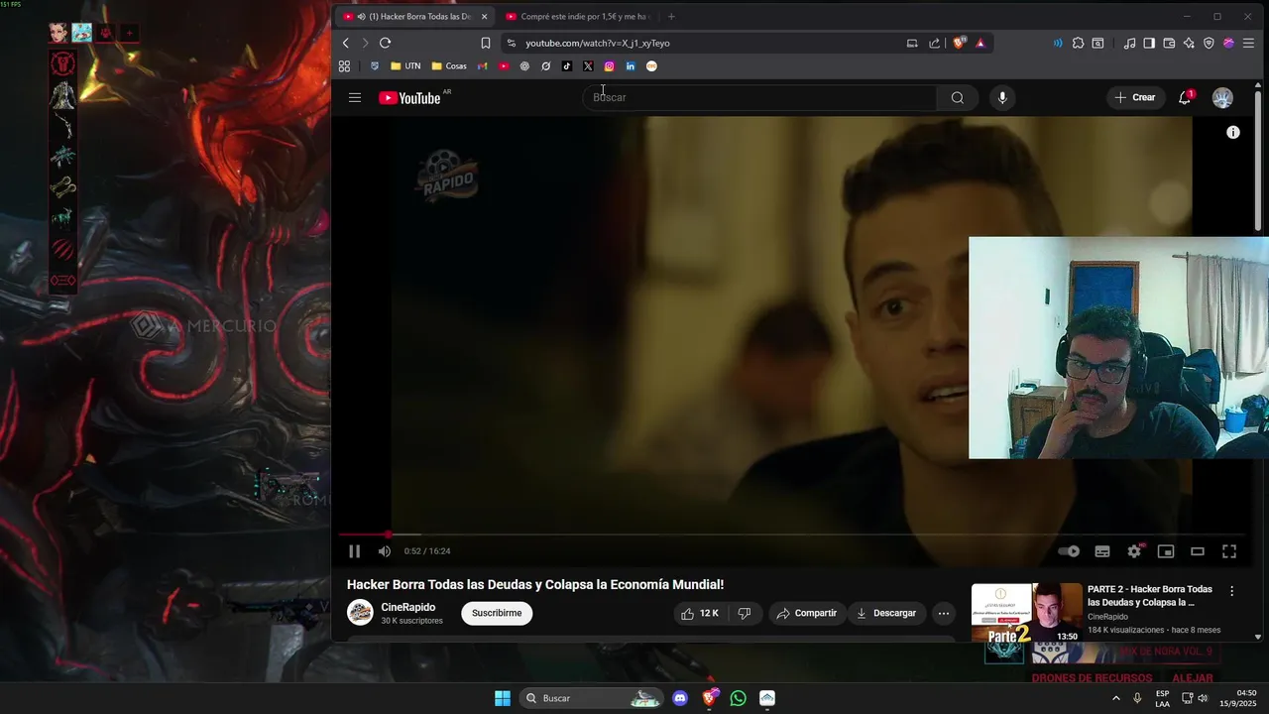Bookmark this page icon
The image size is (1269, 714).
pyautogui.click(x=486, y=43)
